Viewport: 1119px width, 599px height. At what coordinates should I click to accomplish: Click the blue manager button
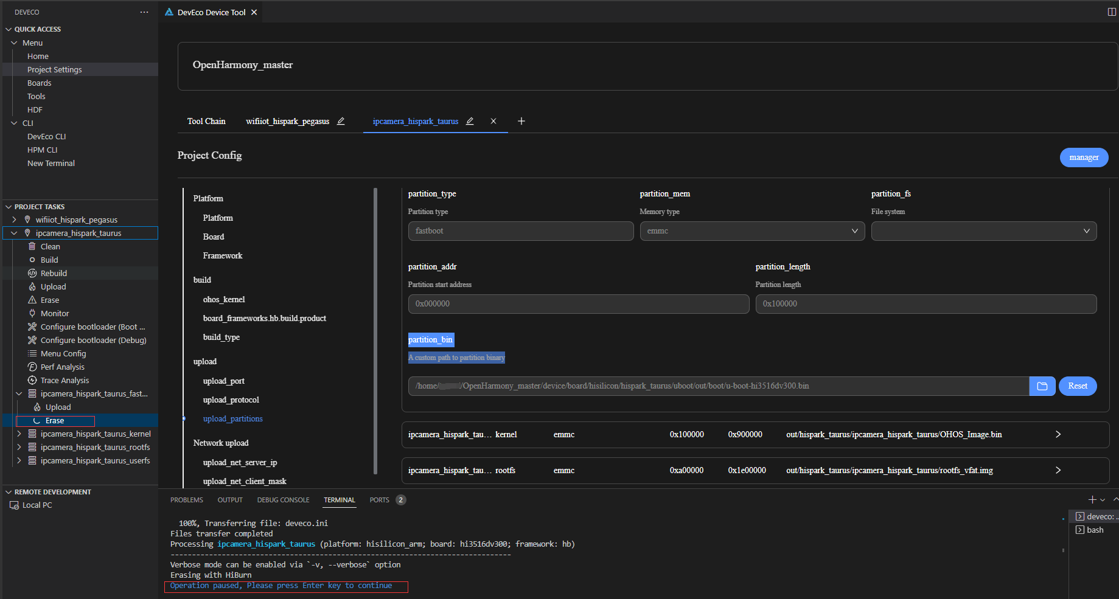pos(1084,158)
